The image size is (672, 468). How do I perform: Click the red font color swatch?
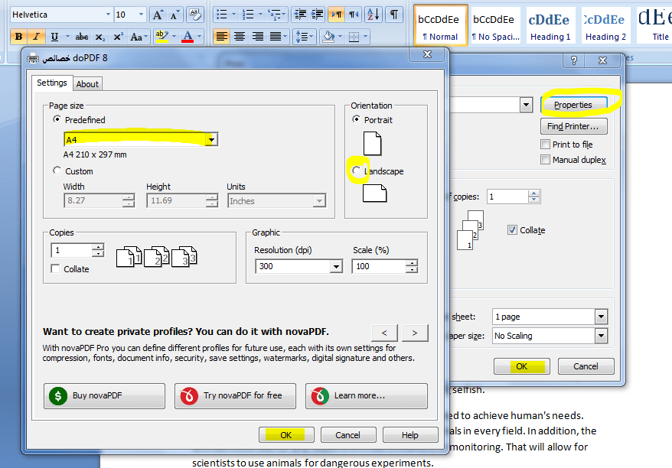click(188, 37)
